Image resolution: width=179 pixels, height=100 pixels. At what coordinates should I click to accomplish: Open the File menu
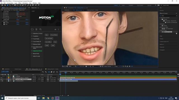pos(1,3)
